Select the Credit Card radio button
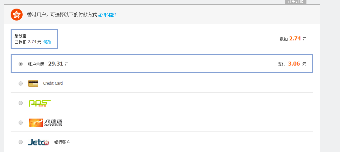340x152 pixels. pyautogui.click(x=21, y=83)
